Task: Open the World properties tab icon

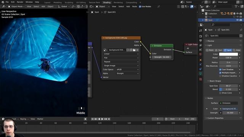Action: tap(201, 54)
